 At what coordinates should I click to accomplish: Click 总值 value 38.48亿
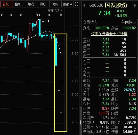129,127
